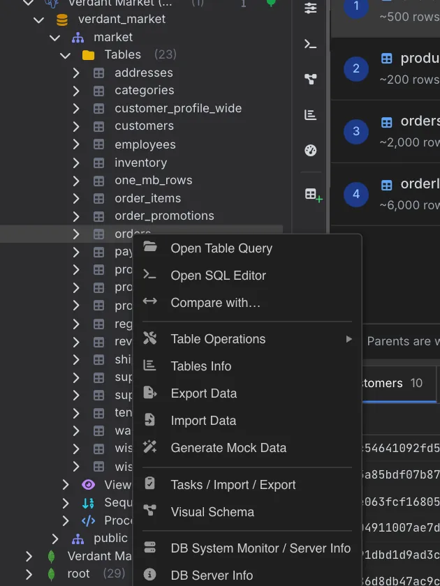This screenshot has height=586, width=440.
Task: Click the Open Table Query folder icon
Action: click(150, 247)
